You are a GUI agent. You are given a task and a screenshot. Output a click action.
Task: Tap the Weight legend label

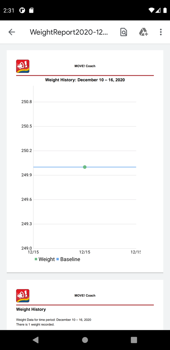coord(47,259)
